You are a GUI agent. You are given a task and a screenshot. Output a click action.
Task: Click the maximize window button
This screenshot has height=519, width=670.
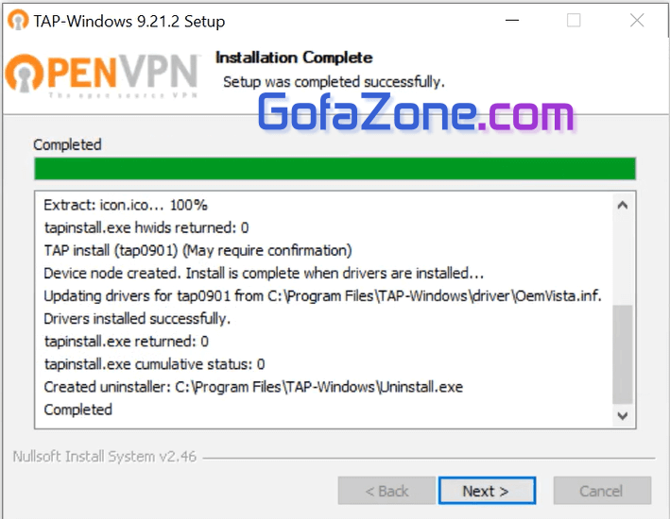(x=574, y=21)
